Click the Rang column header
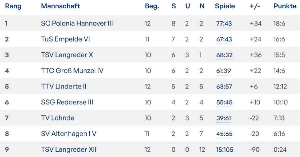Screen dimensions: 300x157 click(x=13, y=6)
